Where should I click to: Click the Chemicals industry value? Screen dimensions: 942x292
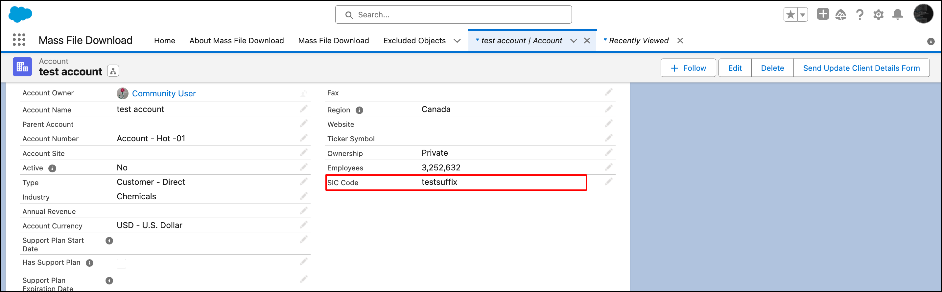136,197
